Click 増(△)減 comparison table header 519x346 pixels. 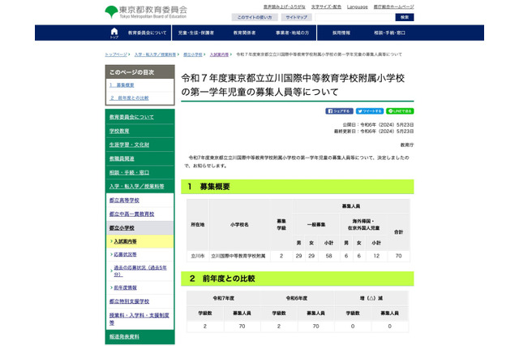tap(371, 298)
